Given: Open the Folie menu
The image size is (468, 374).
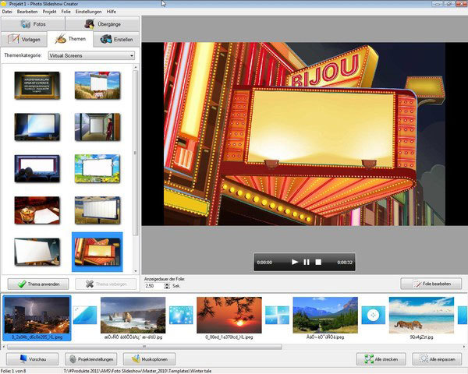Looking at the screenshot, I should click(x=66, y=12).
